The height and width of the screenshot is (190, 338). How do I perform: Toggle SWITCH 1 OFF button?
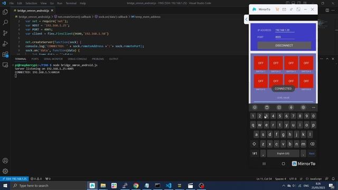(x=260, y=63)
